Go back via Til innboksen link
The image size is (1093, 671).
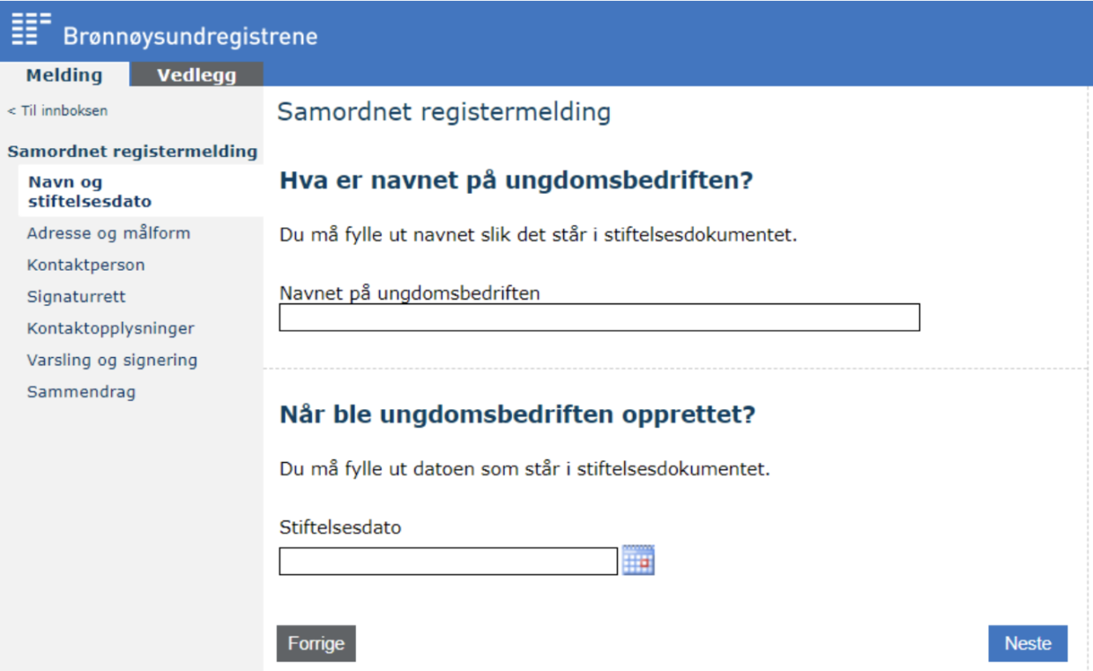(58, 111)
